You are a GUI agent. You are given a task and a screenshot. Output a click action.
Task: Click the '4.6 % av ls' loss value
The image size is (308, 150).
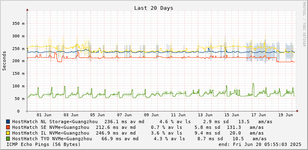click(x=175, y=122)
